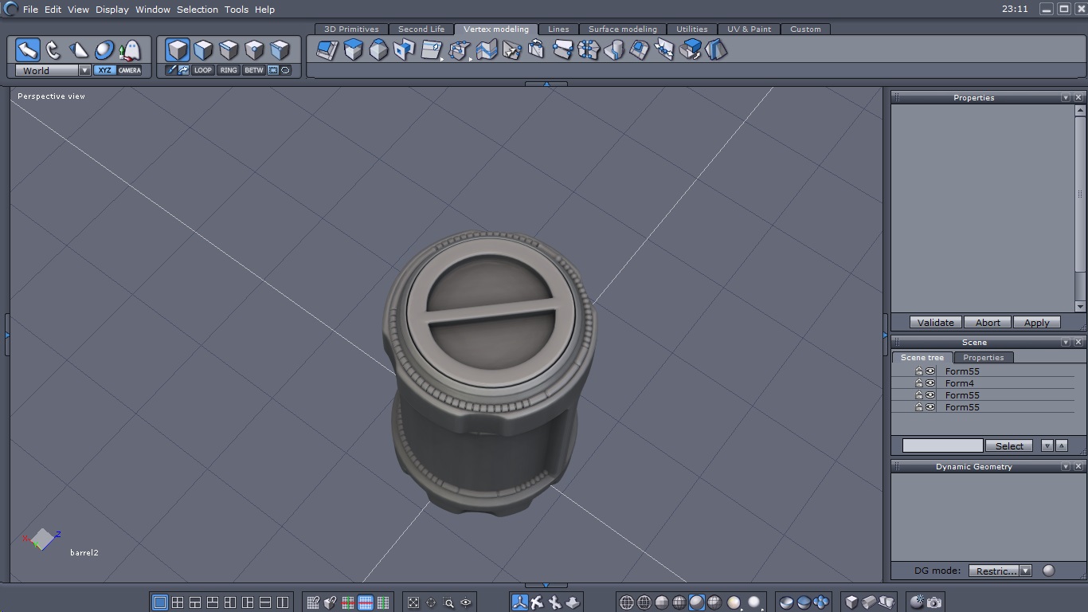This screenshot has width=1088, height=612.
Task: Click the scene search input field
Action: 942,446
